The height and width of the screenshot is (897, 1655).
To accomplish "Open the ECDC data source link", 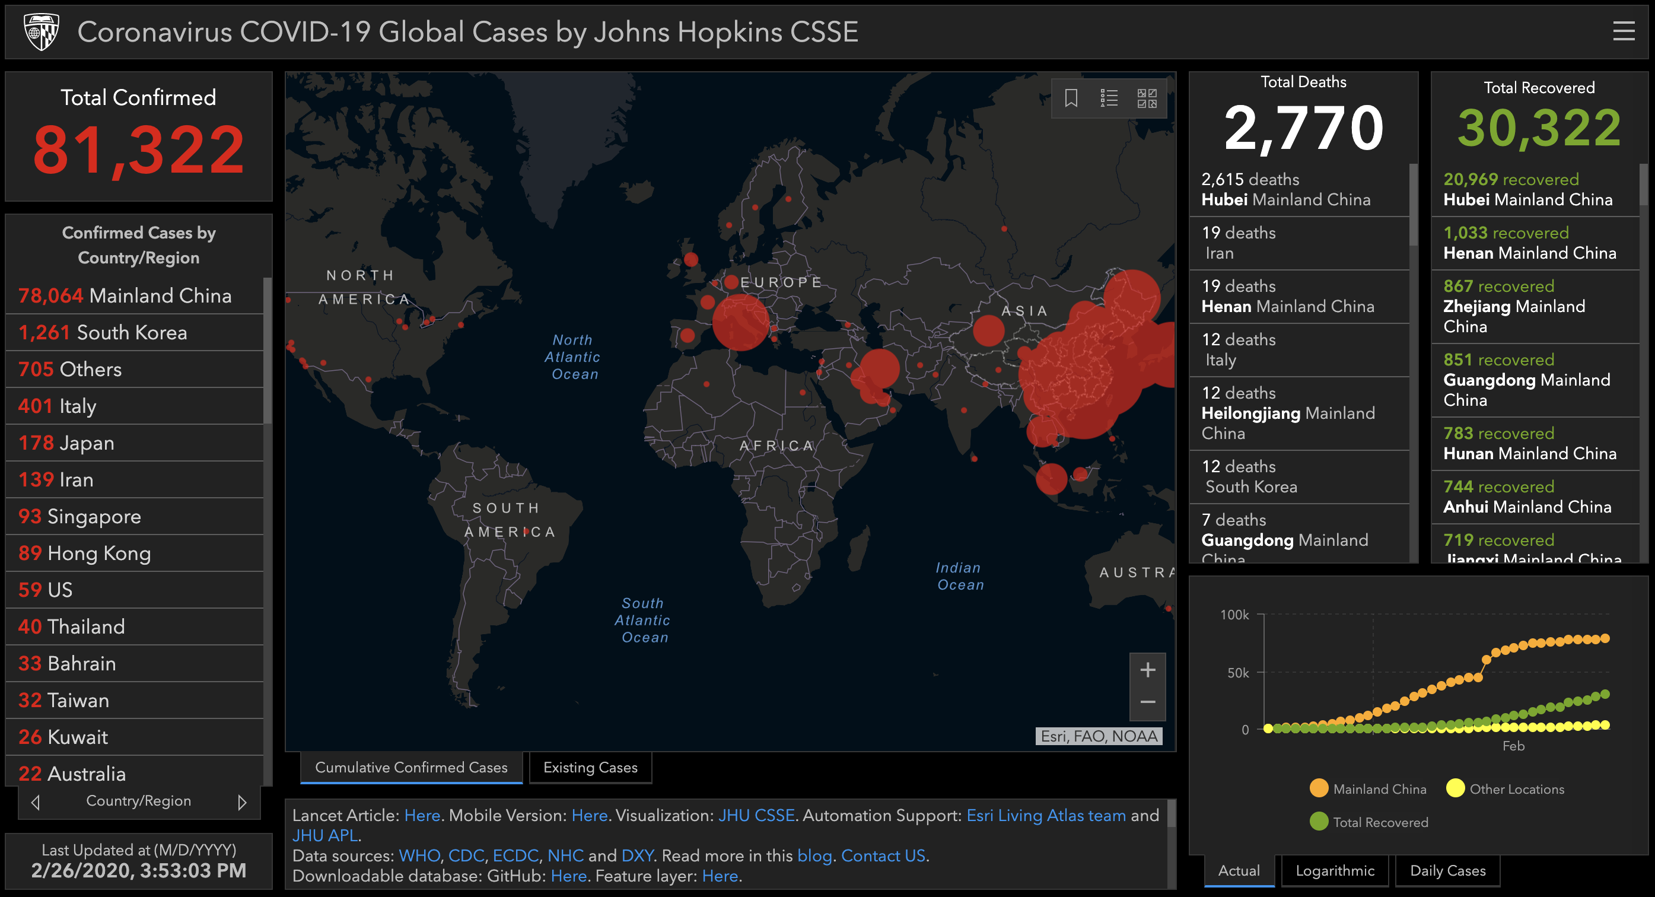I will (x=515, y=855).
